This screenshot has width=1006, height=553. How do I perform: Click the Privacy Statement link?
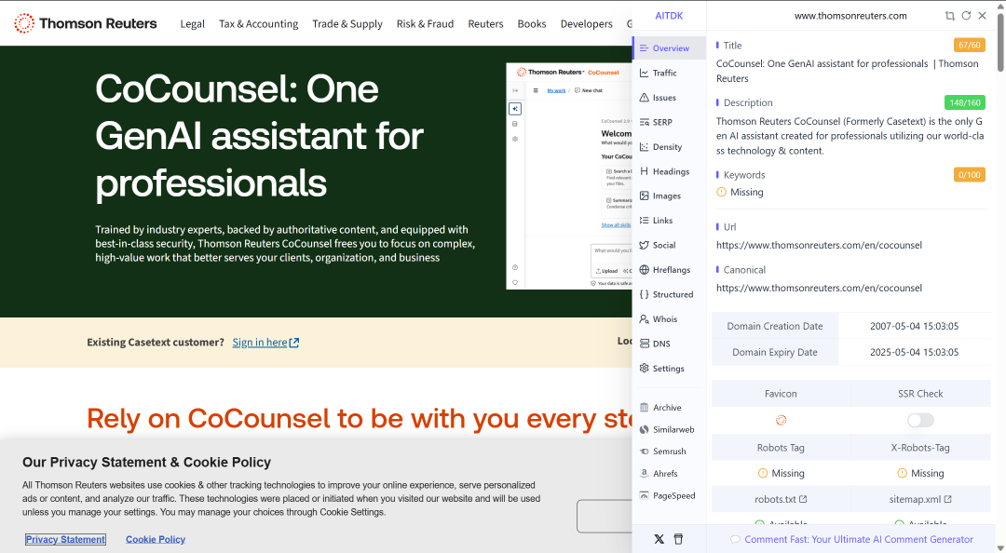(x=65, y=540)
